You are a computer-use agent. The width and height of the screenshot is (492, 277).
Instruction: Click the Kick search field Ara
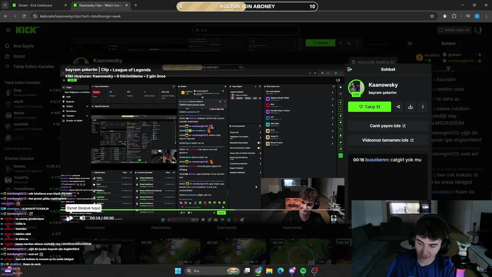pyautogui.click(x=246, y=30)
